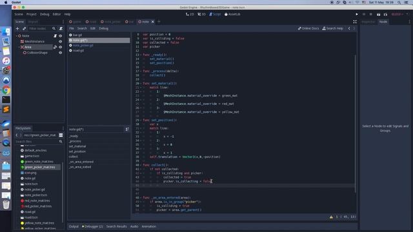Image resolution: width=413 pixels, height=232 pixels.
Task: Pause the running scene
Action: [x=364, y=14]
